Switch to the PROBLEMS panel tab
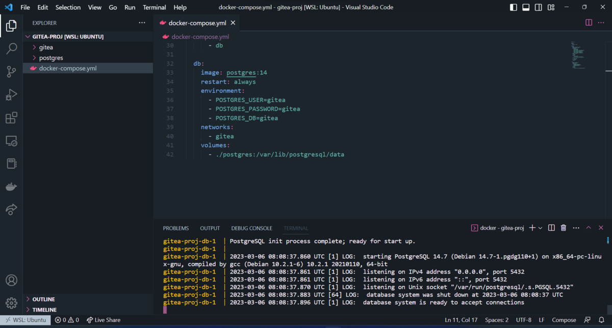Viewport: 612px width, 328px height. (x=176, y=228)
